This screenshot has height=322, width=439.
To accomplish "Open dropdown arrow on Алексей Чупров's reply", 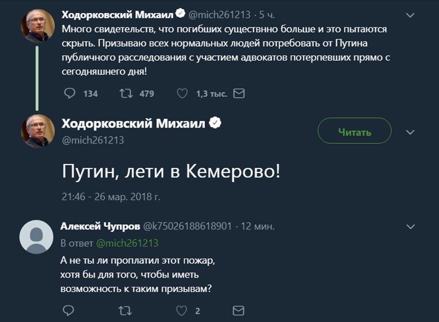I will point(410,226).
